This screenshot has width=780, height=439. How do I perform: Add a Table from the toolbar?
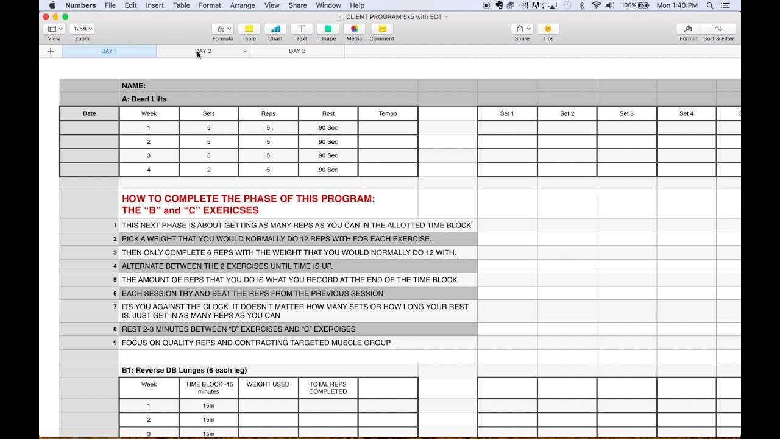click(x=249, y=29)
